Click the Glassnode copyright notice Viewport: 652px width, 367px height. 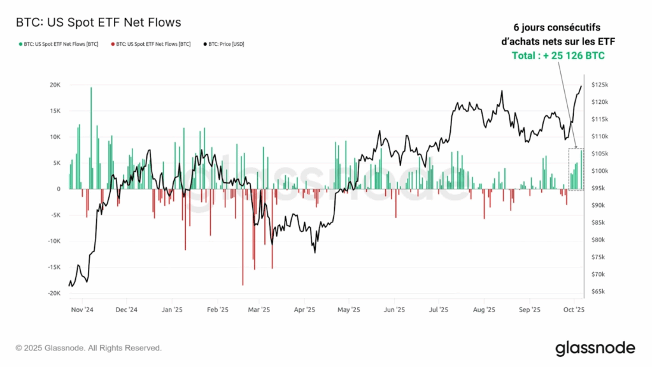click(x=89, y=349)
